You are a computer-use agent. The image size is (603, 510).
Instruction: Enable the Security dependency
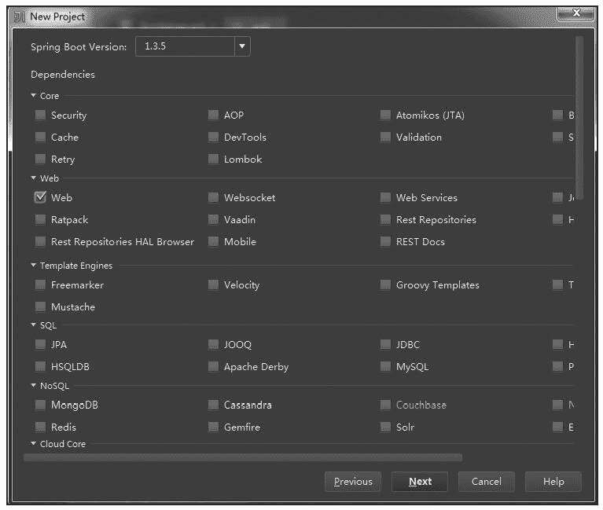coord(40,116)
